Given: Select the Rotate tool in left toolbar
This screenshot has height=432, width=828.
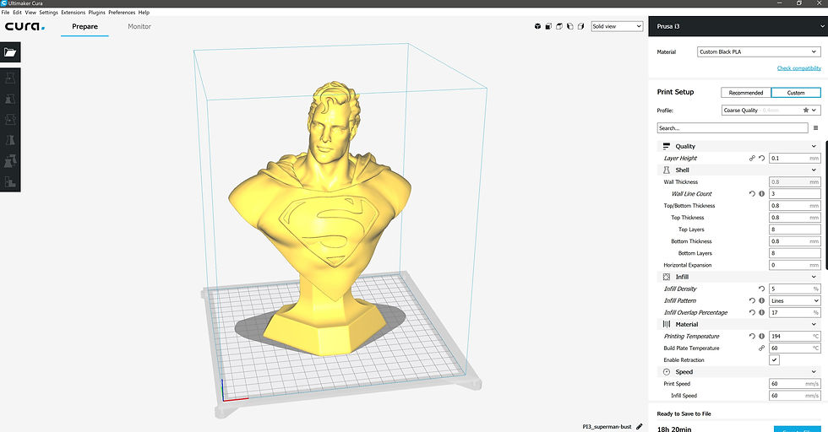Looking at the screenshot, I should pyautogui.click(x=10, y=120).
